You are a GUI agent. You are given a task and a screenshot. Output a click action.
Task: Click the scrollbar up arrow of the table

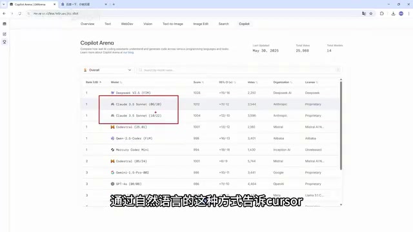coord(341,79)
